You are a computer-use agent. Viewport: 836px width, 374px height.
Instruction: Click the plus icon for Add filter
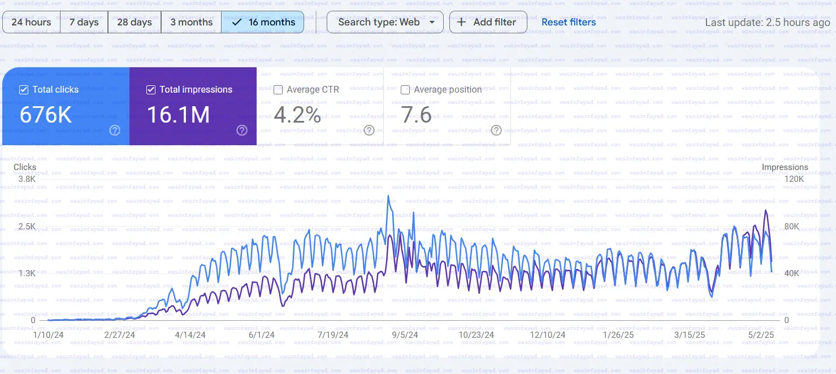pyautogui.click(x=461, y=22)
